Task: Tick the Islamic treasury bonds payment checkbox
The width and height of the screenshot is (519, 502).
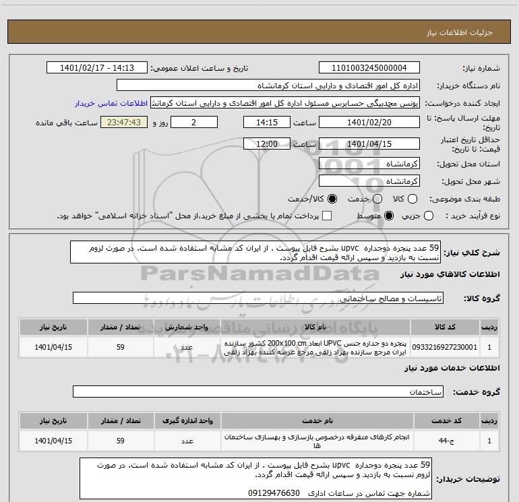Action: click(x=327, y=216)
